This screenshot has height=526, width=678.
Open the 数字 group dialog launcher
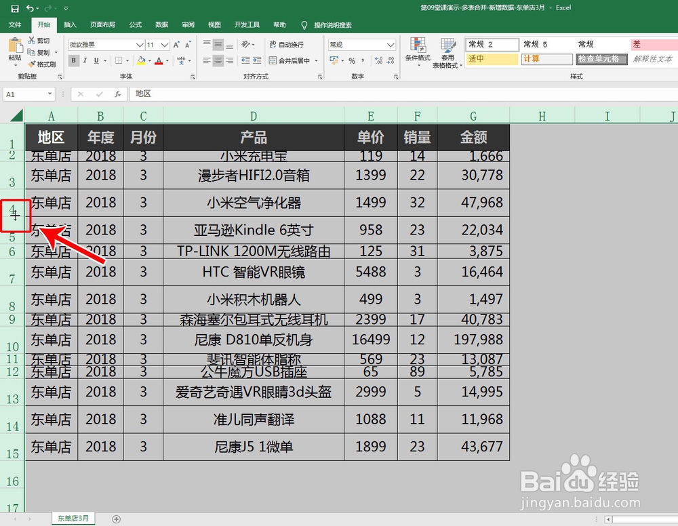pyautogui.click(x=396, y=77)
